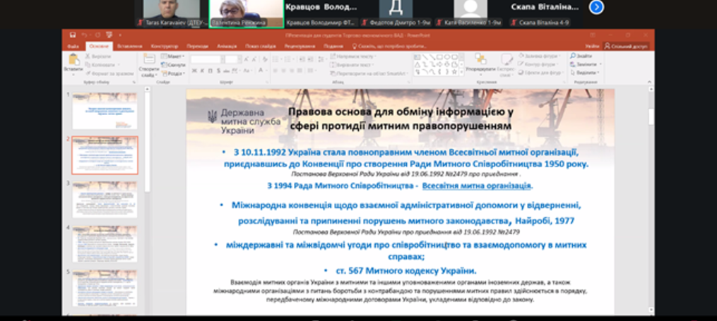
Task: Center text in paragraph group
Action: (283, 71)
